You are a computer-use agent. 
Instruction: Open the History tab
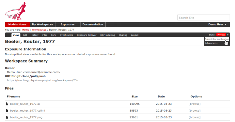pyautogui.click(x=35, y=35)
